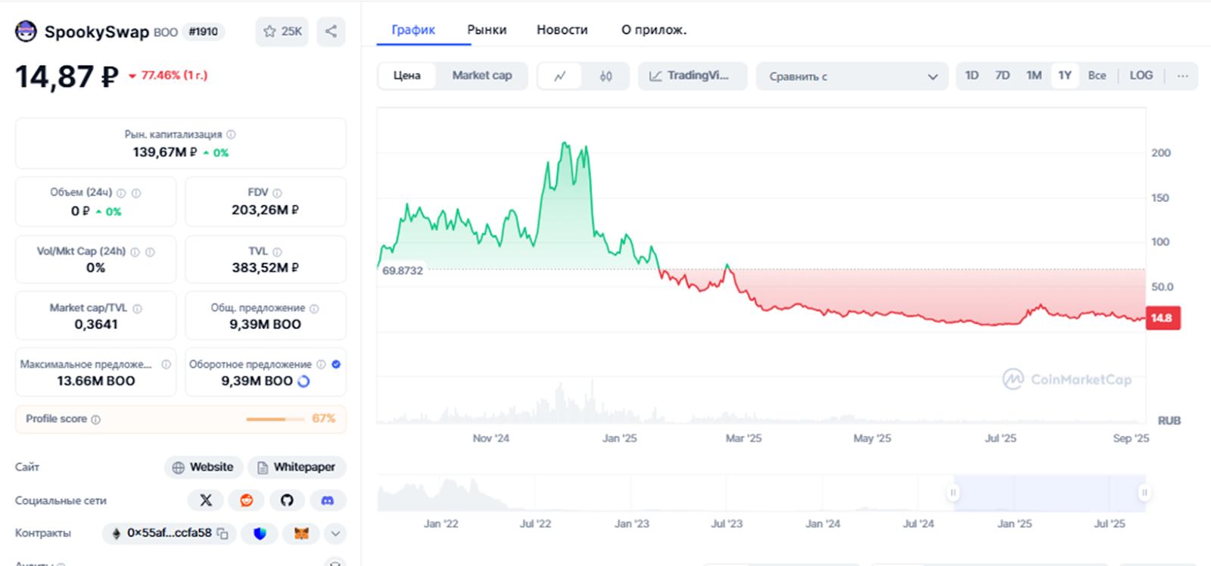Expand the contracts list chevron
Viewport: 1211px width, 566px height.
click(x=335, y=533)
